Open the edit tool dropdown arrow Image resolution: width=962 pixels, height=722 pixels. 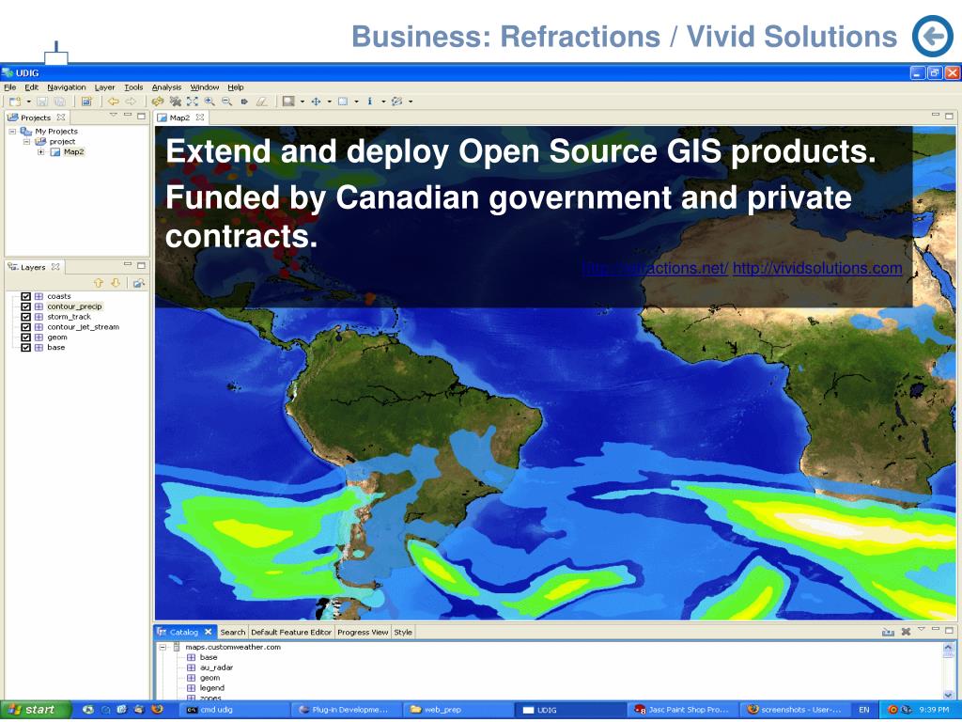point(411,102)
